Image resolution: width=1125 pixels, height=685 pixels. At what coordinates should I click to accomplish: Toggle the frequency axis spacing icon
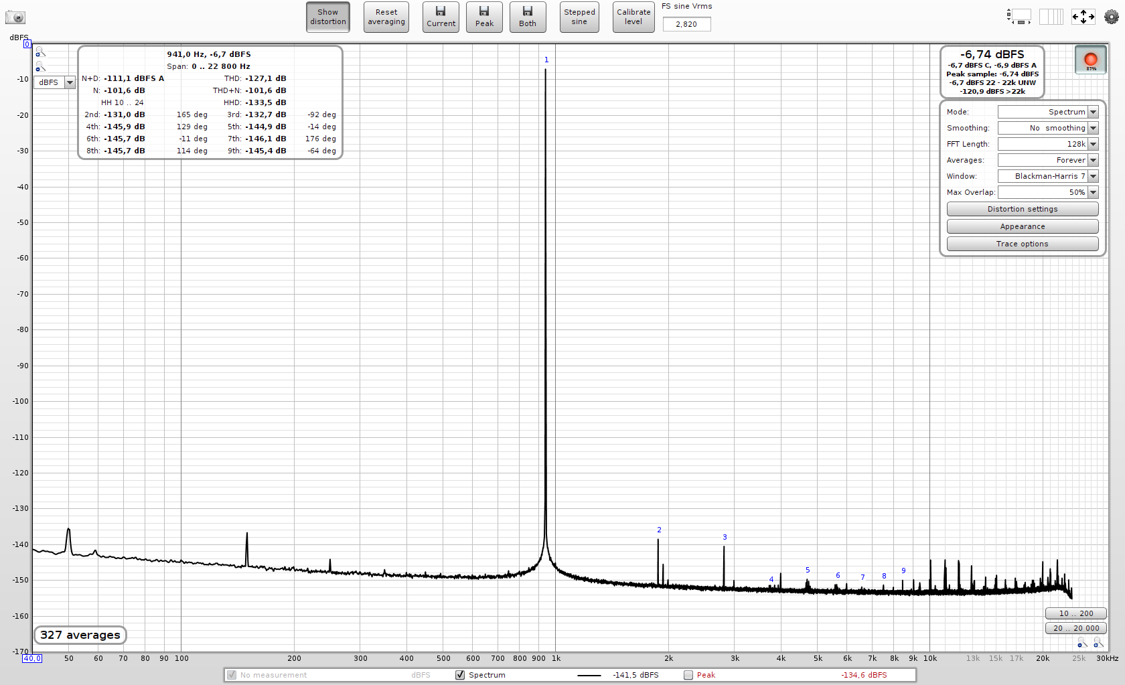(1051, 17)
